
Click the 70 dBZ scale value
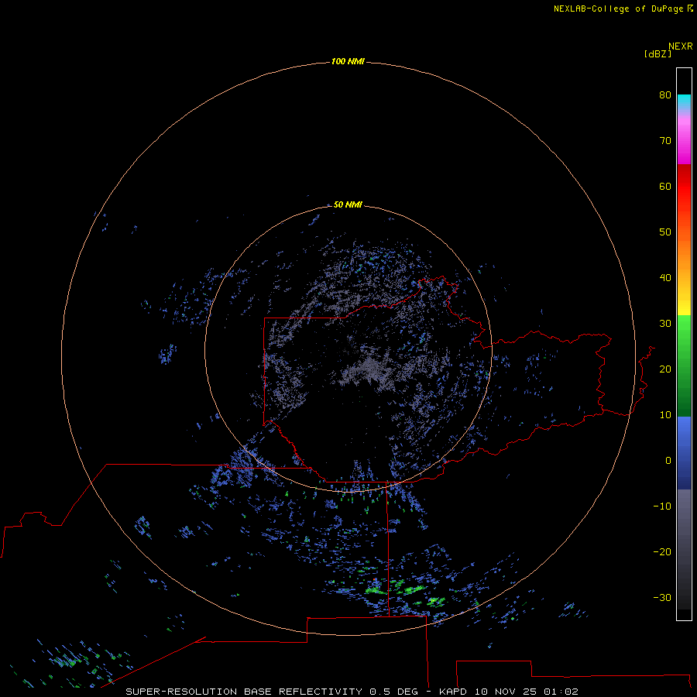click(x=665, y=140)
